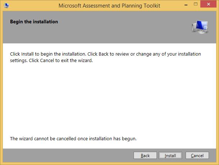Select the "Begin the installation" heading
The width and height of the screenshot is (219, 165).
point(34,22)
